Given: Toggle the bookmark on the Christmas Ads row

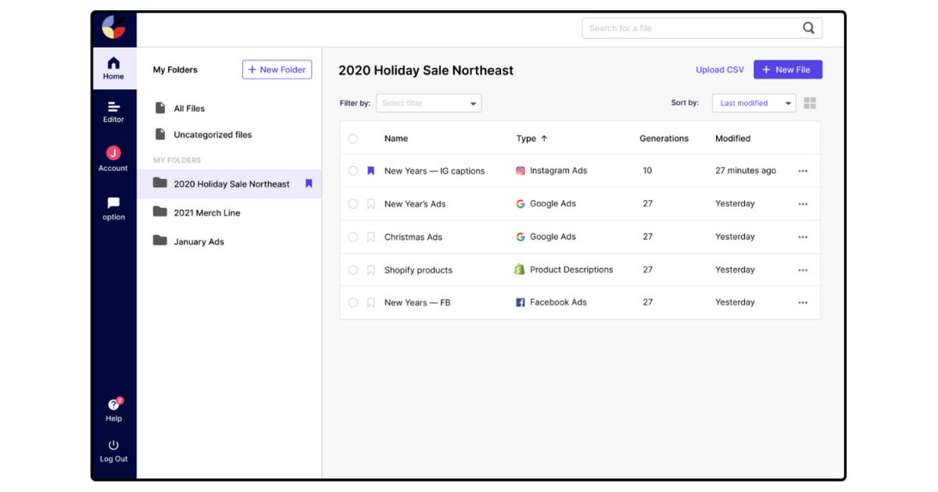Looking at the screenshot, I should pyautogui.click(x=370, y=237).
